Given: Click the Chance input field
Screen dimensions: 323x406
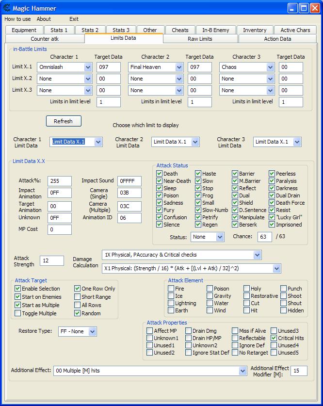Looking at the screenshot, I should click(264, 237).
